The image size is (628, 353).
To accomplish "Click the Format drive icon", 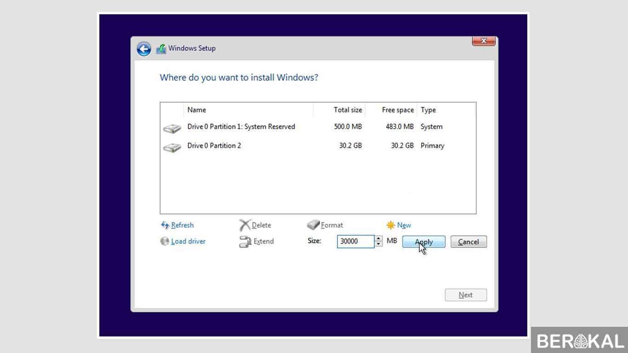I will point(313,225).
